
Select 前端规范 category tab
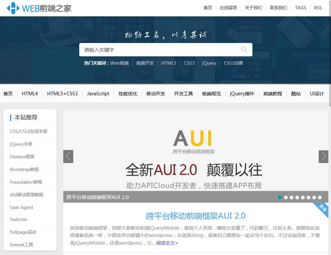click(x=211, y=94)
